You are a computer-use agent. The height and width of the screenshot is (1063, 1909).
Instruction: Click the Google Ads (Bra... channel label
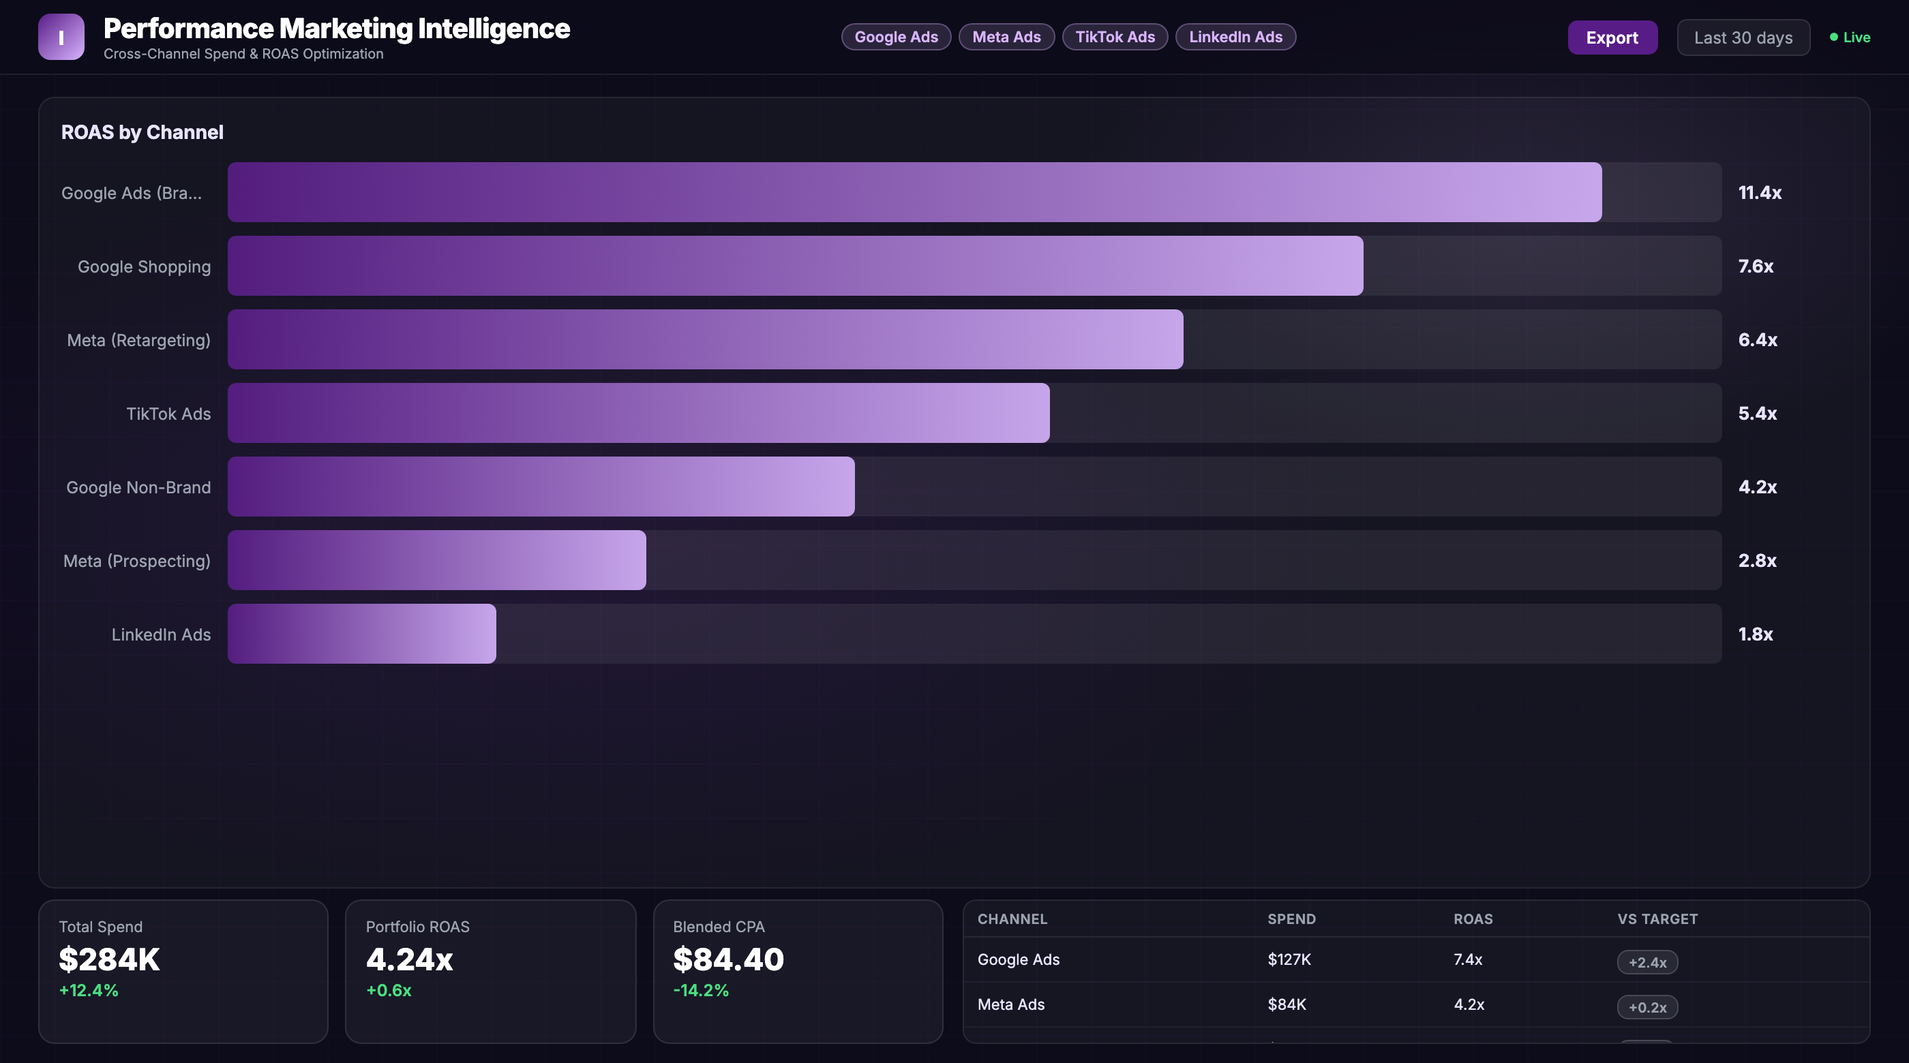(131, 194)
